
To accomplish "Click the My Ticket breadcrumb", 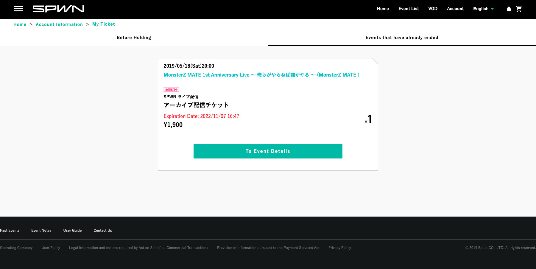I will pyautogui.click(x=104, y=24).
